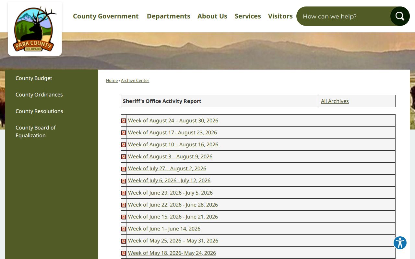
Task: Open County Resolutions sidebar link
Action: (x=39, y=111)
